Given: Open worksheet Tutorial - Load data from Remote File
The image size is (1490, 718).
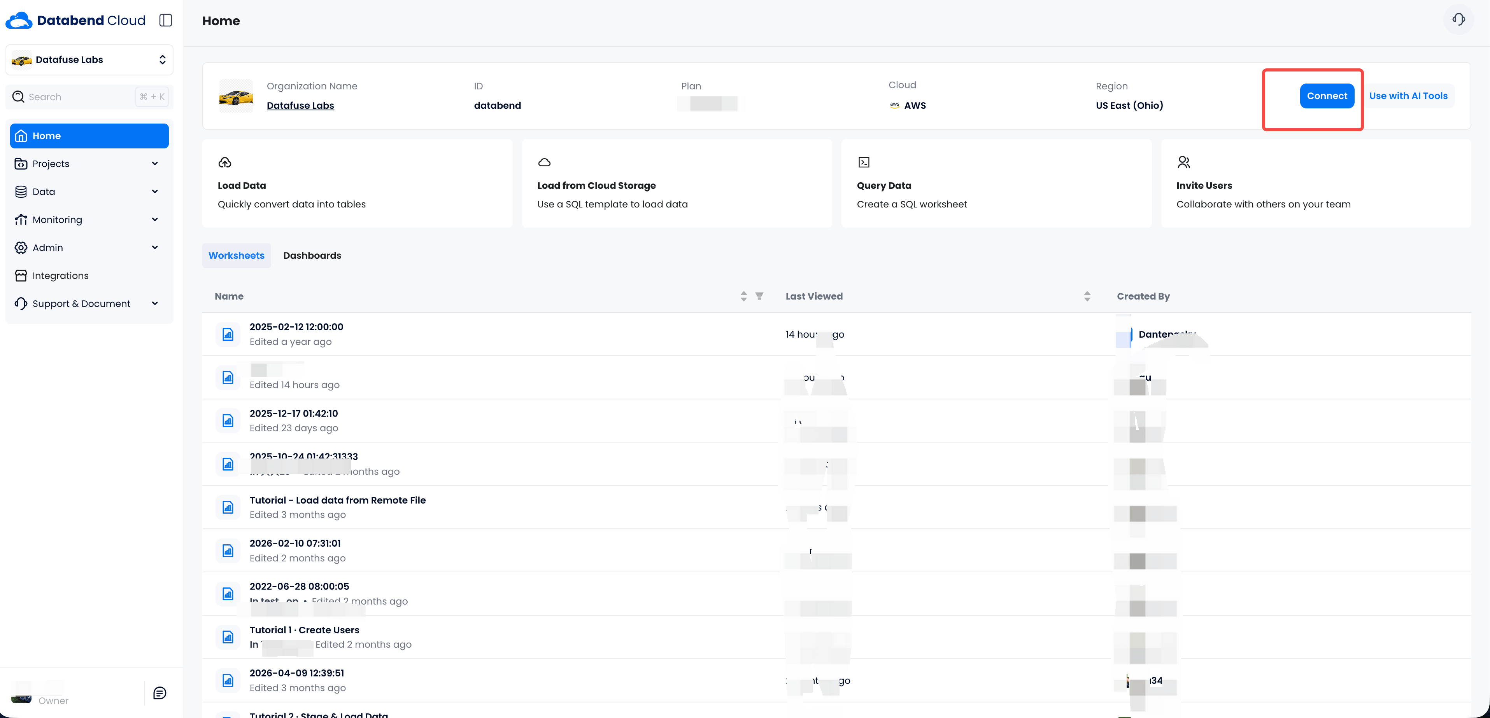Looking at the screenshot, I should 338,500.
